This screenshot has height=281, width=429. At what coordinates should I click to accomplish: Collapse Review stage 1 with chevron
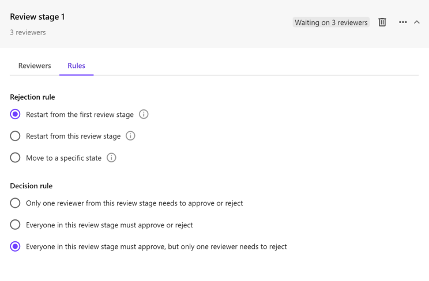point(417,22)
